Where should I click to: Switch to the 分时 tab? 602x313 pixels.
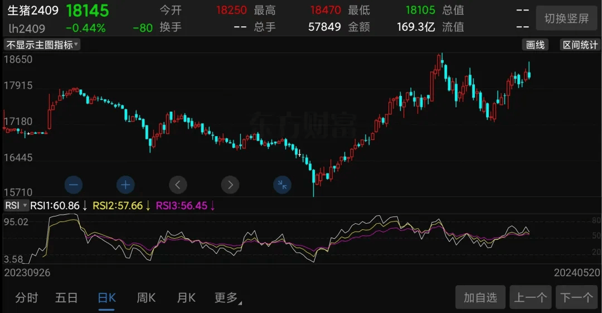(x=26, y=298)
